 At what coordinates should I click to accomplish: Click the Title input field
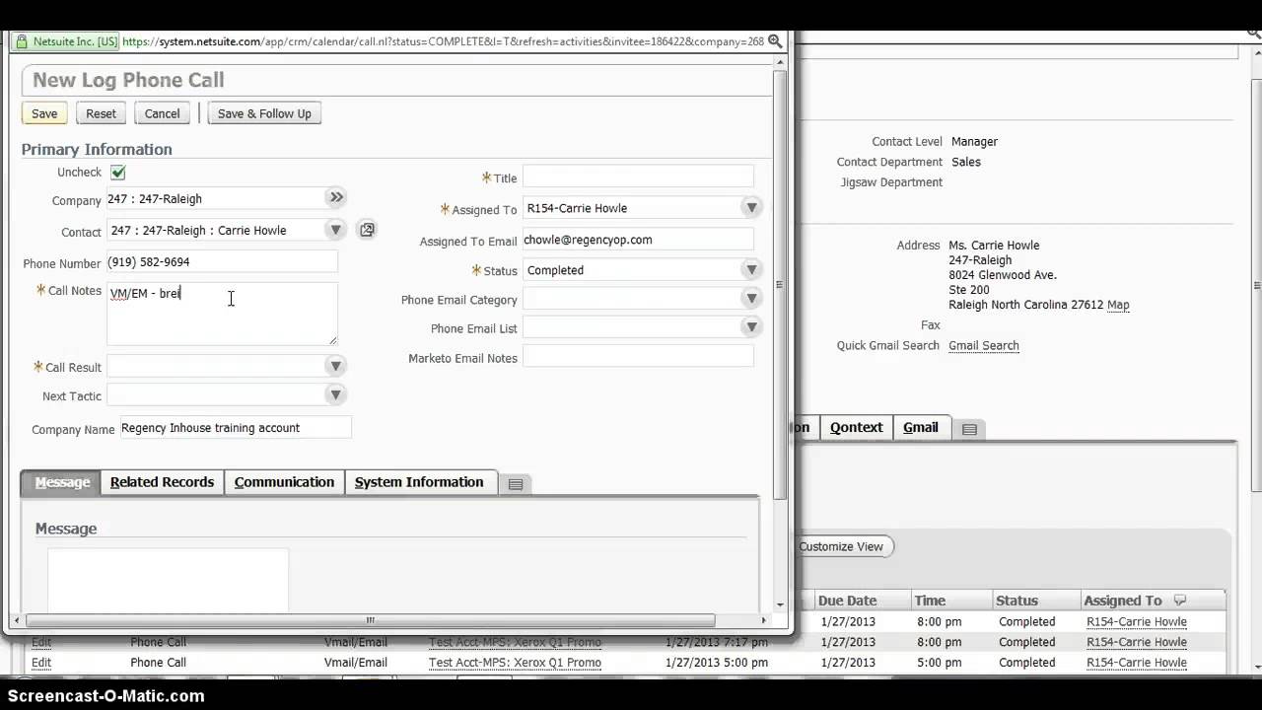coord(638,177)
